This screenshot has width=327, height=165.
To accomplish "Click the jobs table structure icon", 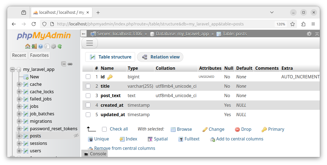I will 26,107.
